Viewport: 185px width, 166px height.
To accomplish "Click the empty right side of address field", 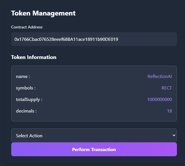I will tap(150, 39).
